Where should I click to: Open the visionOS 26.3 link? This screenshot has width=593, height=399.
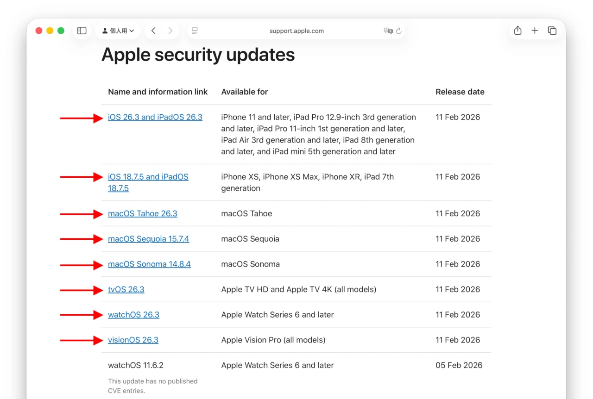(x=133, y=340)
